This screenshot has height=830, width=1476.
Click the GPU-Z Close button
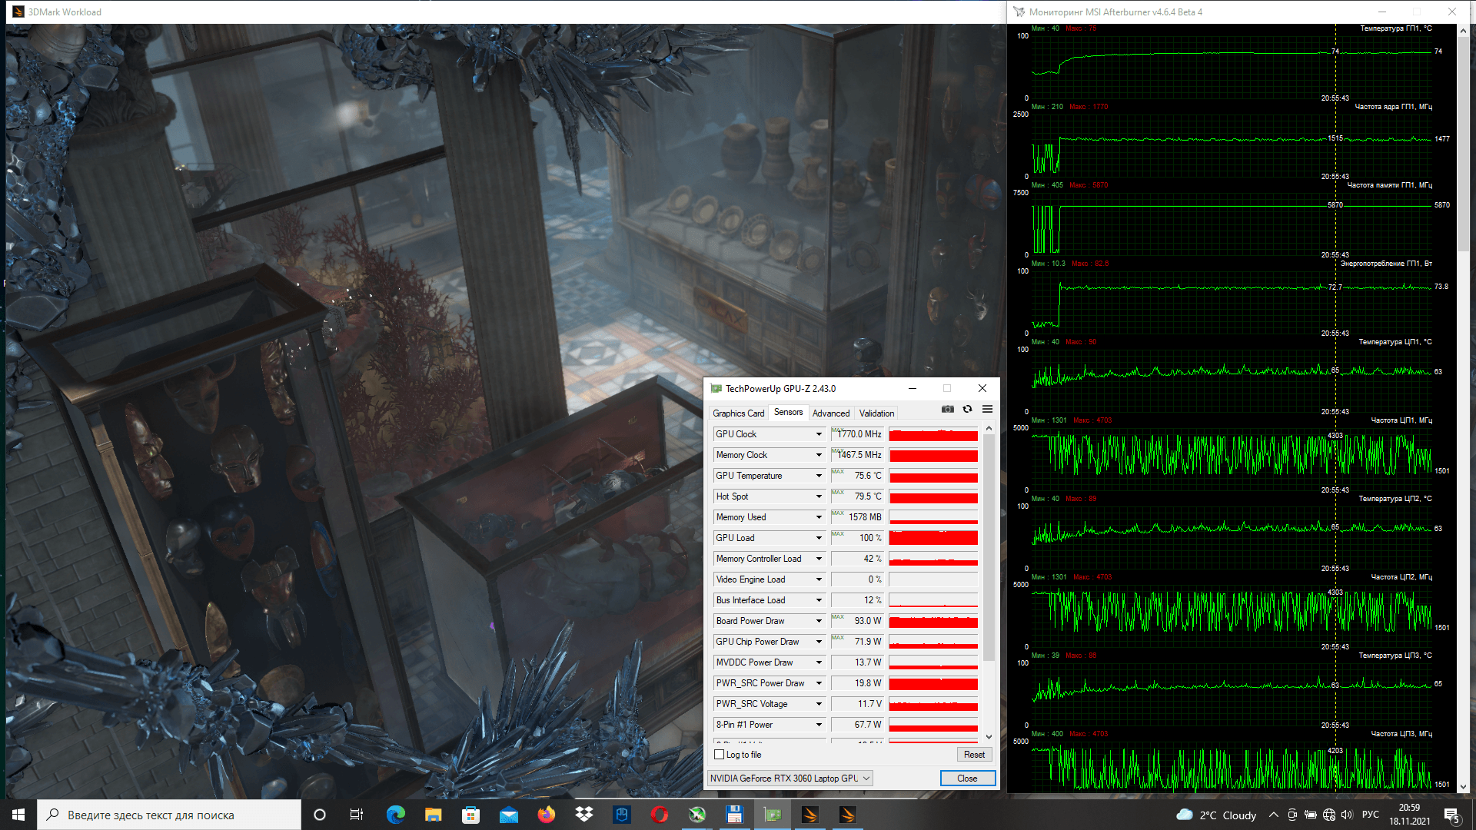click(x=967, y=779)
